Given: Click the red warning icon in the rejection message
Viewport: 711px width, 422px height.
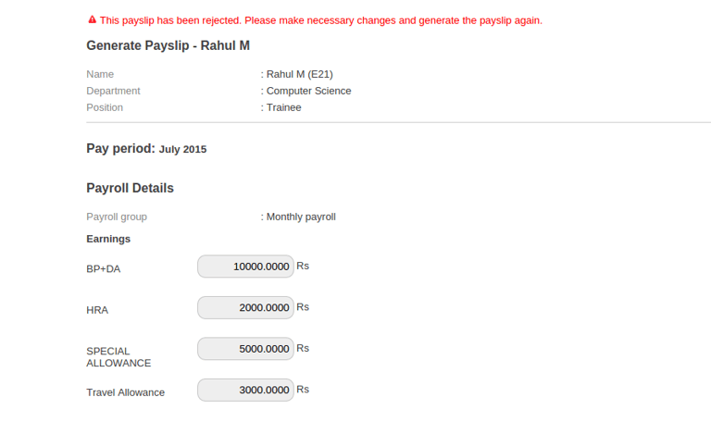Looking at the screenshot, I should coord(92,19).
